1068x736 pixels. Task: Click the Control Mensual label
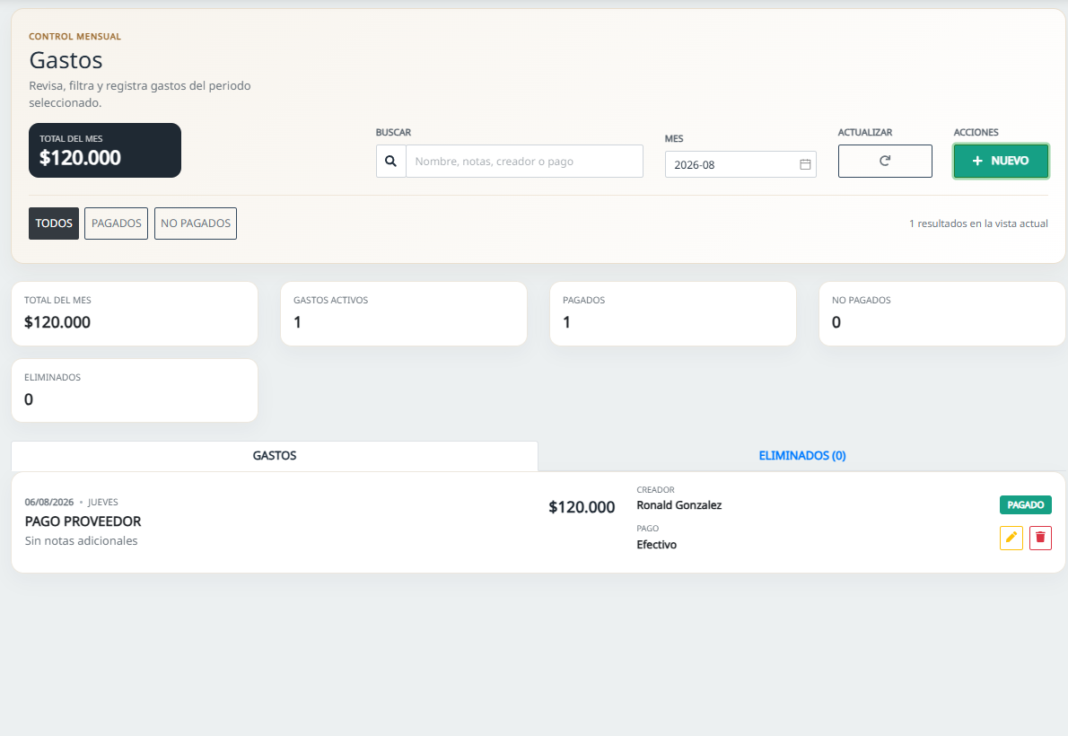coord(74,37)
